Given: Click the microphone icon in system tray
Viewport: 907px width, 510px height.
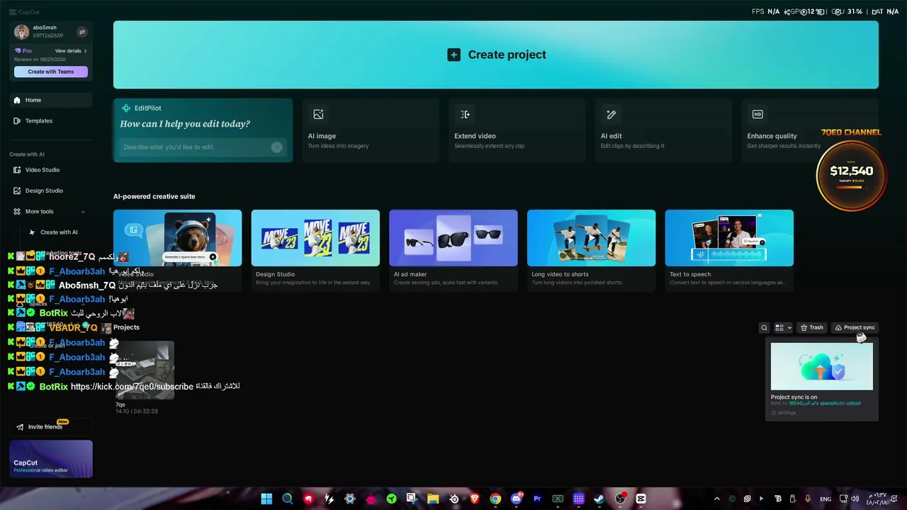Looking at the screenshot, I should 808,499.
